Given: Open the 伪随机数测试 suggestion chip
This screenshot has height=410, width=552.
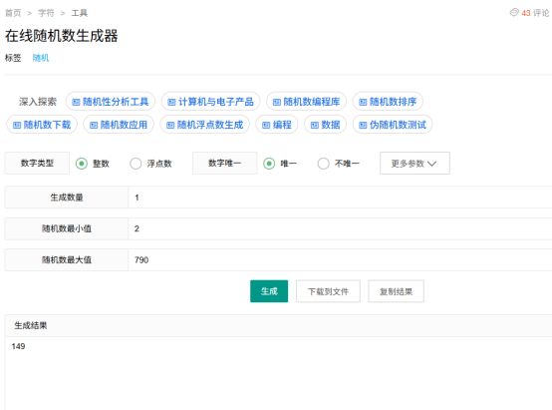Looking at the screenshot, I should [393, 125].
